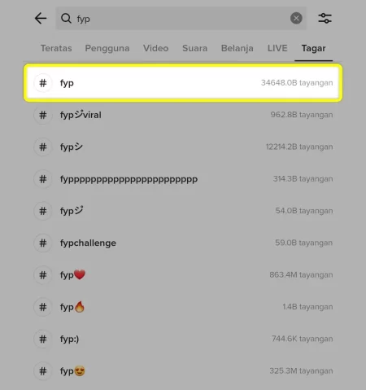Tap the magnifying glass search icon
Screen dimensions: 366x390
tap(66, 19)
